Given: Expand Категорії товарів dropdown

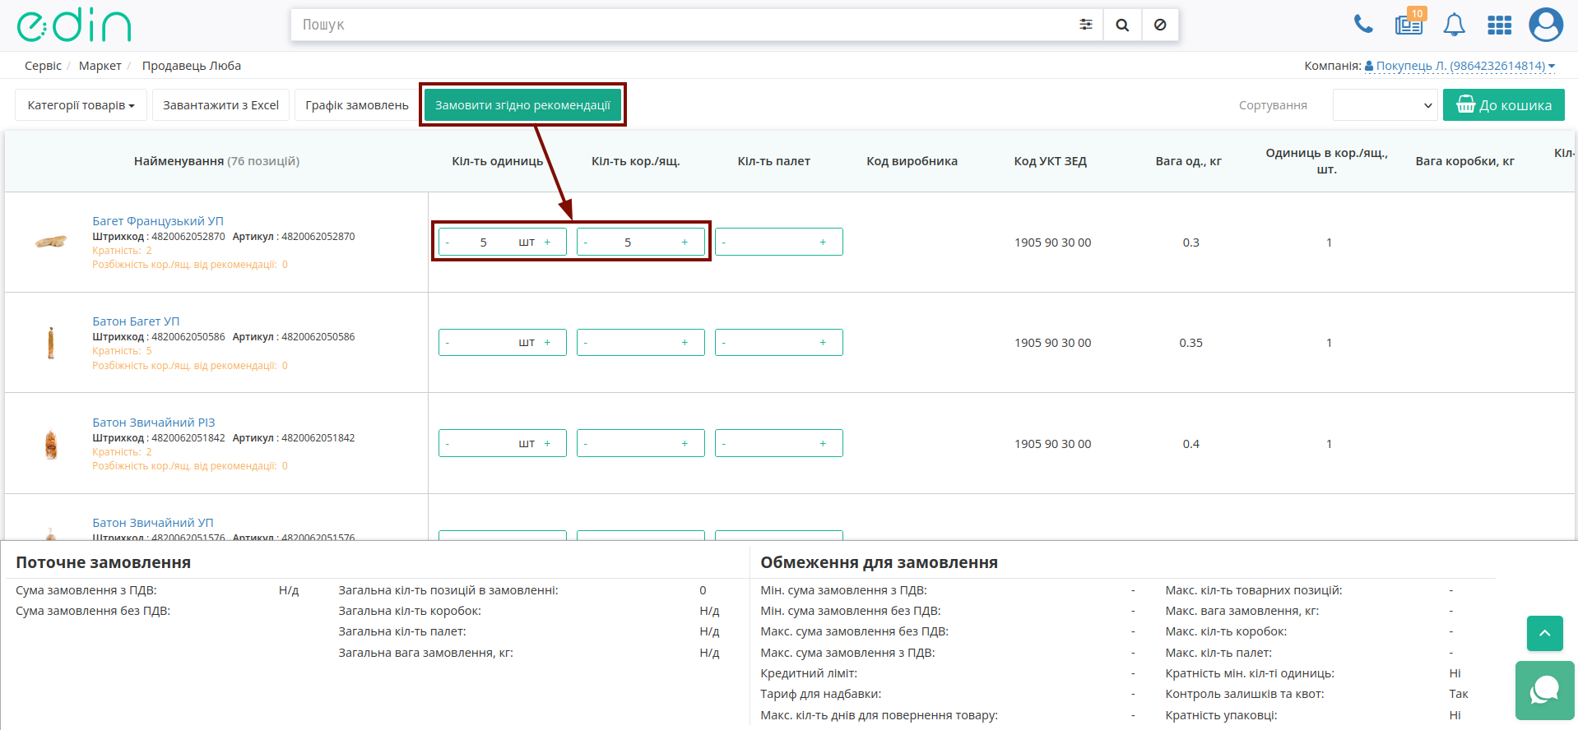Looking at the screenshot, I should [81, 105].
